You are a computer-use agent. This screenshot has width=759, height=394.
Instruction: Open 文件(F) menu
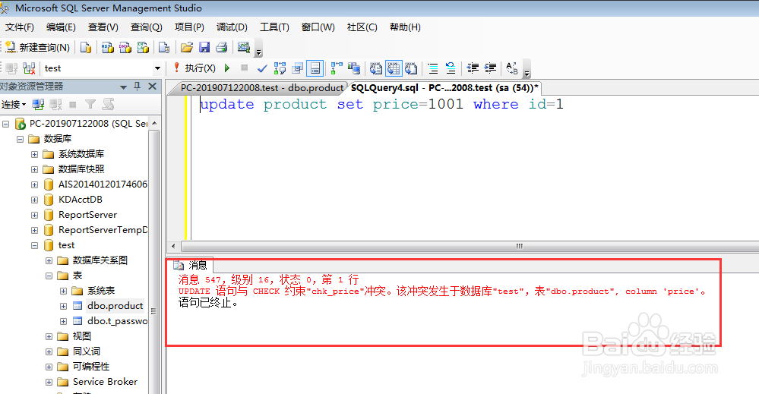[x=19, y=27]
